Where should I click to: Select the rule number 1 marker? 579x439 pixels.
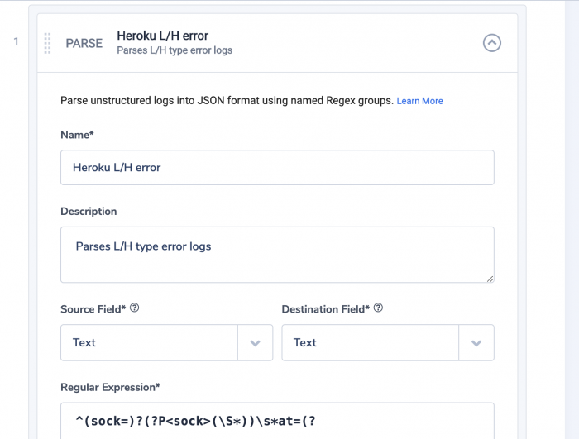click(x=16, y=41)
